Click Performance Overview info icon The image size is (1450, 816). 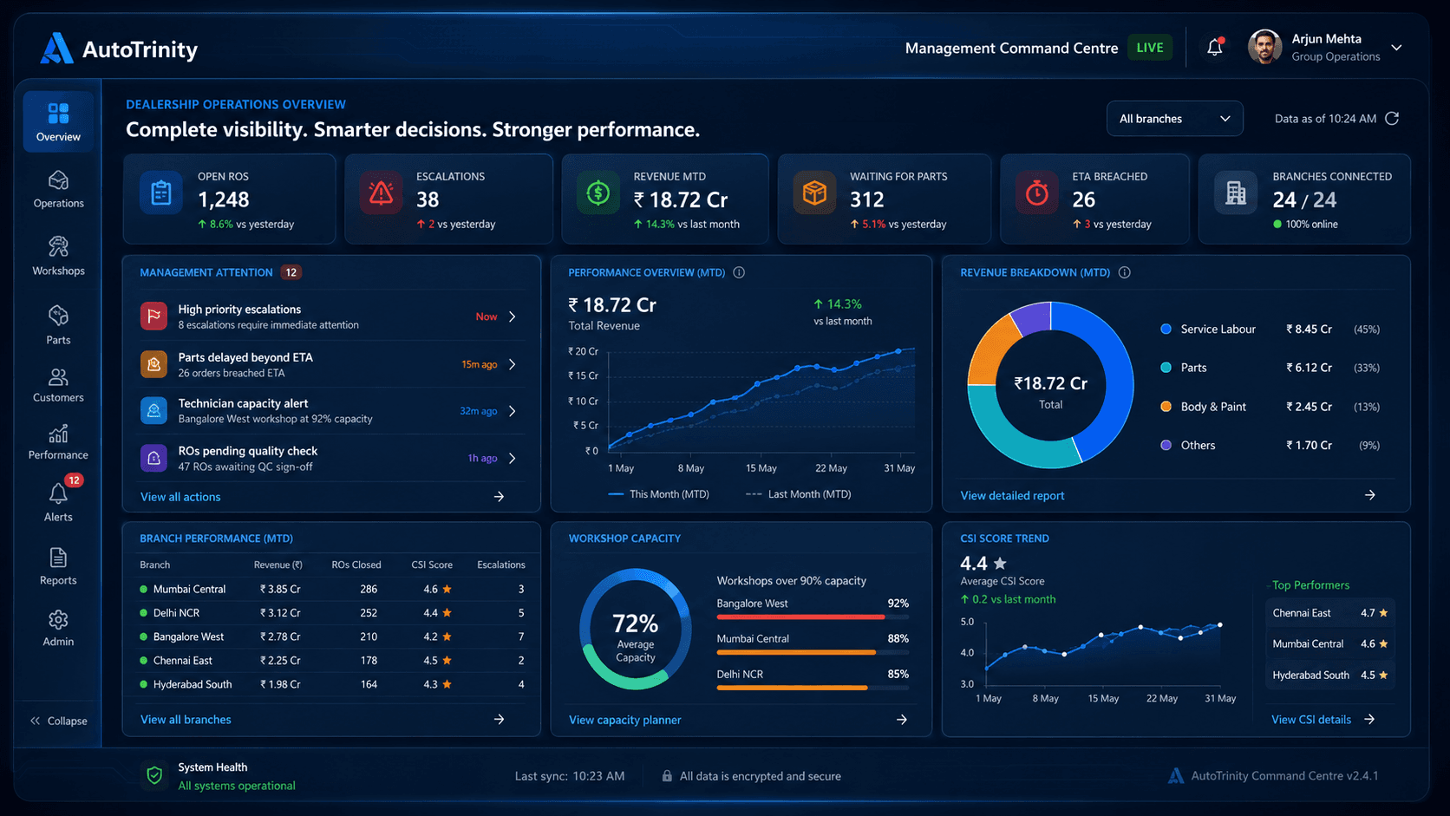click(739, 272)
